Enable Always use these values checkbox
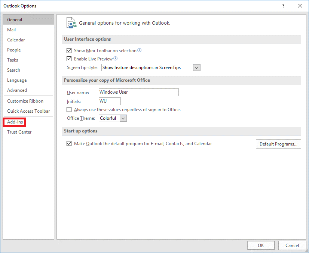Screen dimensions: 309x253 click(69, 109)
